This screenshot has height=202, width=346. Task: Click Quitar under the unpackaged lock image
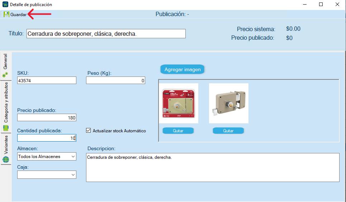point(228,131)
